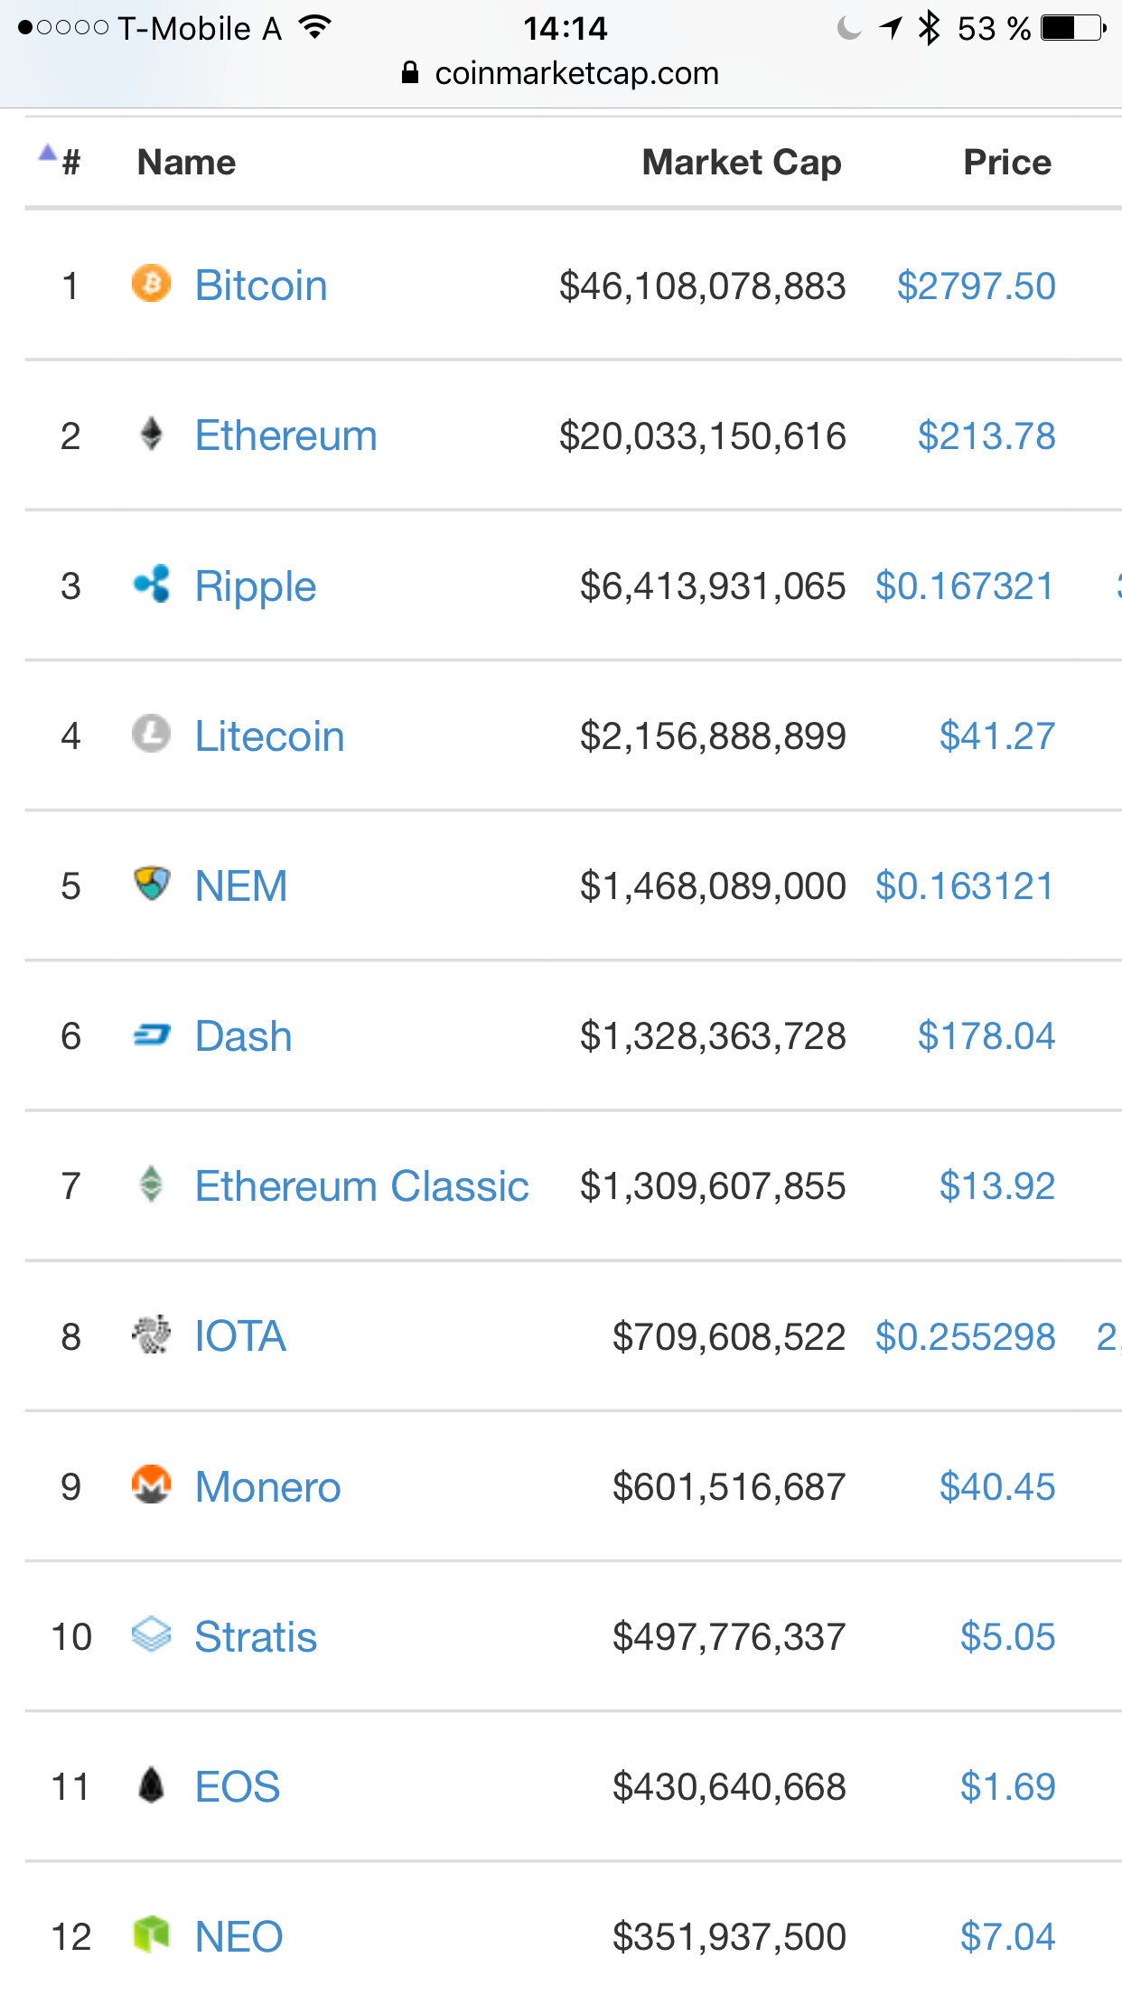Click the Stratis layered icon
Image resolution: width=1122 pixels, height=1995 pixels.
coord(151,1634)
